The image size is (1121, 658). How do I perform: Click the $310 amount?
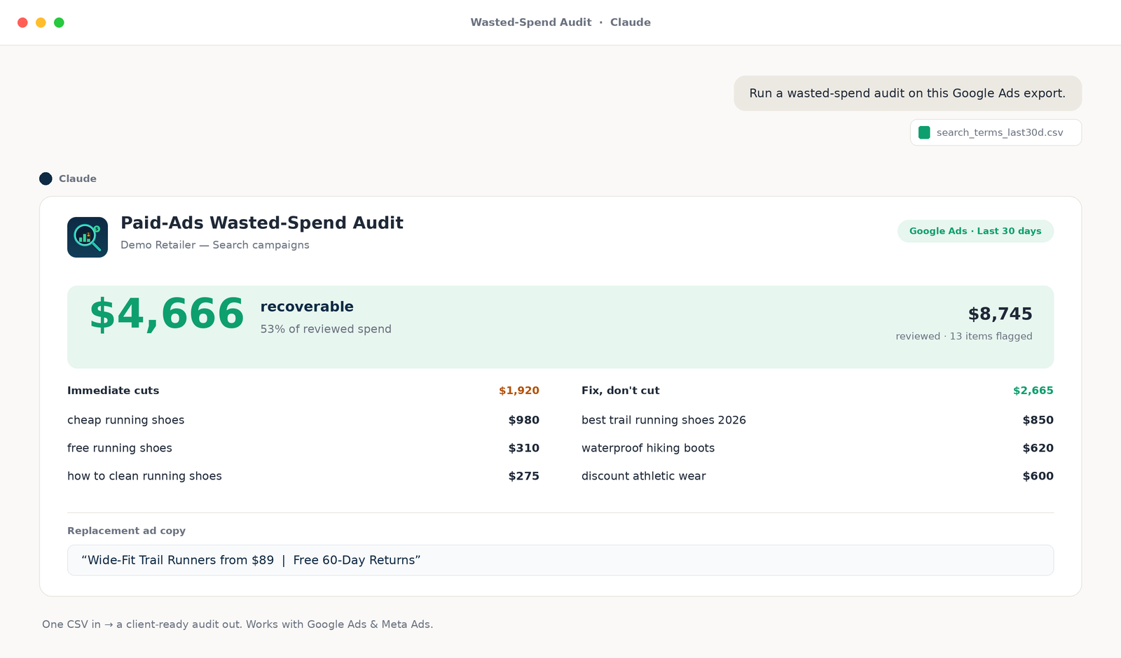click(x=523, y=448)
